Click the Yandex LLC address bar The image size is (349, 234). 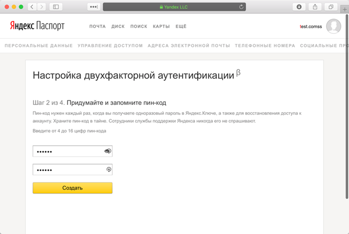[x=174, y=7]
